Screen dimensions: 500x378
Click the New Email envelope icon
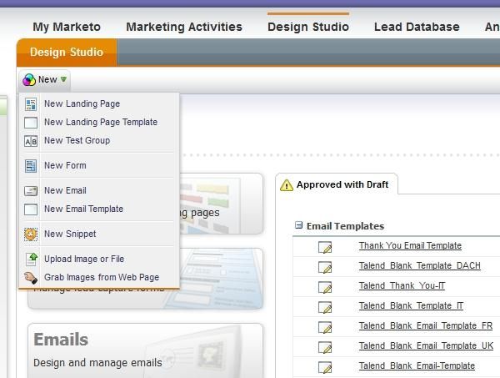pyautogui.click(x=31, y=191)
